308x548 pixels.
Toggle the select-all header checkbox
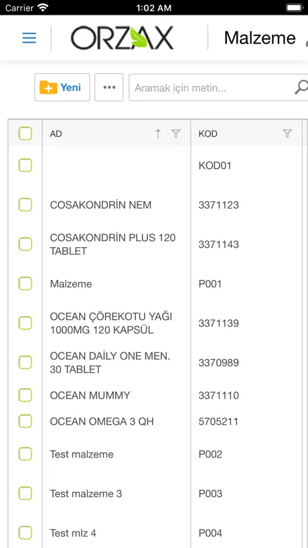25,133
